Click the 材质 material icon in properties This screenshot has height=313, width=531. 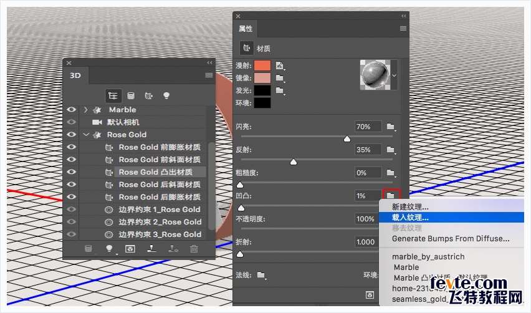coord(247,48)
